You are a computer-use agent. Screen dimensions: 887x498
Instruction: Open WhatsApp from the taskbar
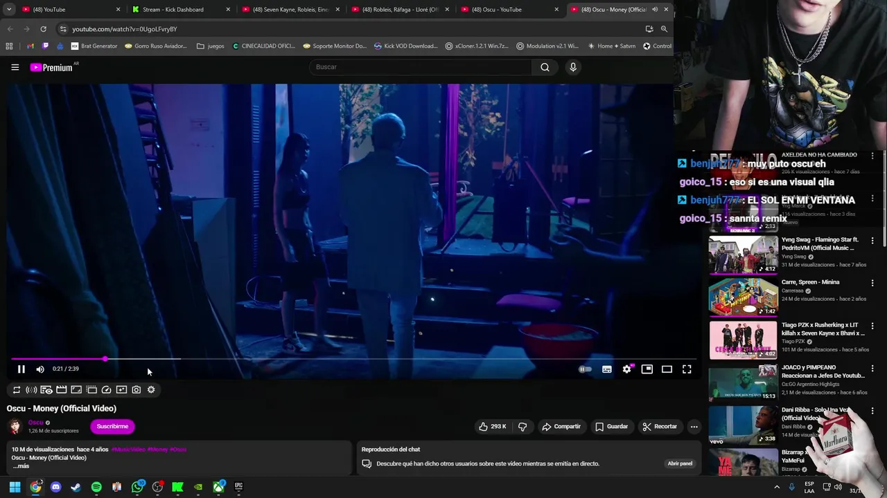137,487
